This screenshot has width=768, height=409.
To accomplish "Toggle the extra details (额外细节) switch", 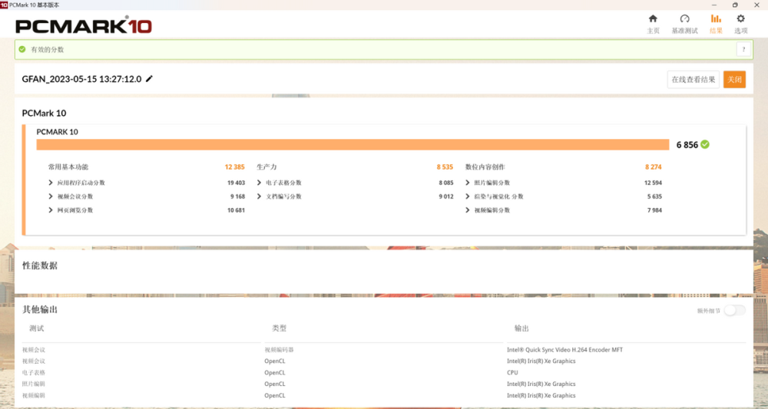I will pos(735,310).
